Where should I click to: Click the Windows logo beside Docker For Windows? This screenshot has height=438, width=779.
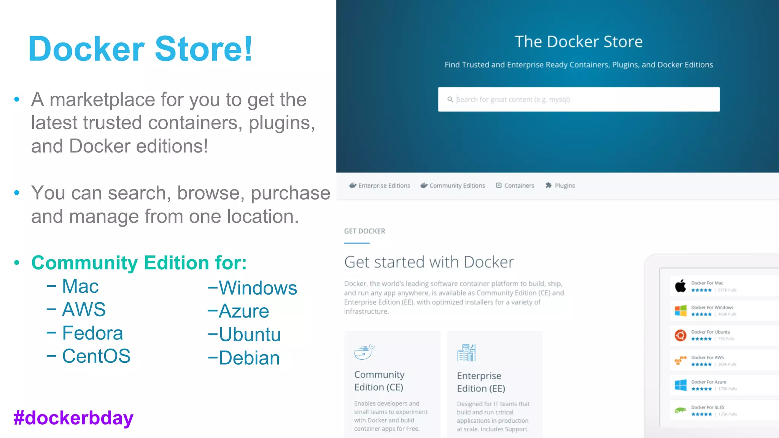pos(680,311)
